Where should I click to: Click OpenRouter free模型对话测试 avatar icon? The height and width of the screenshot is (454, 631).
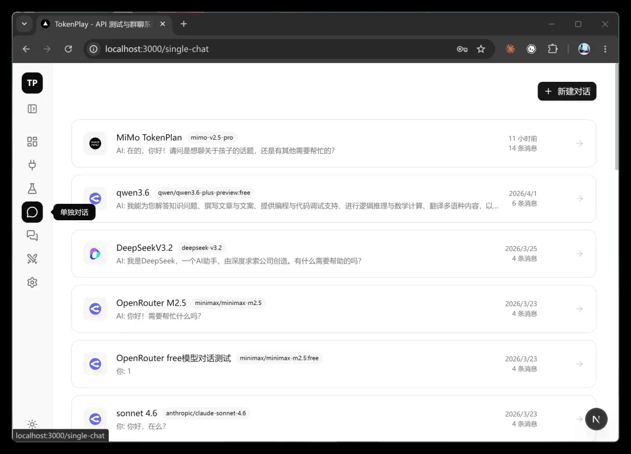[x=95, y=364]
